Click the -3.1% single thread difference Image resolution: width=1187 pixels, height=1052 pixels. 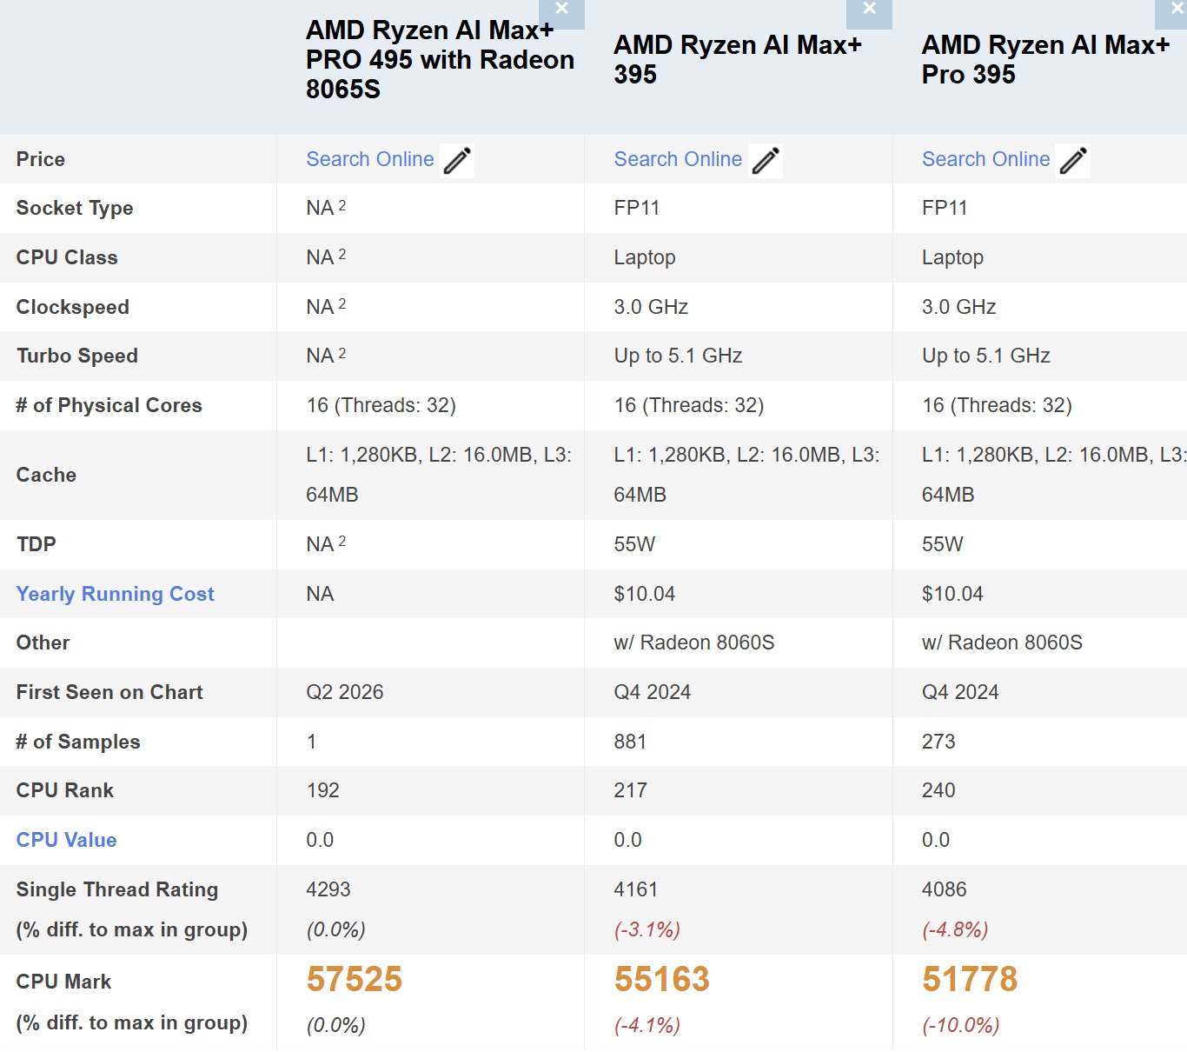[x=647, y=929]
